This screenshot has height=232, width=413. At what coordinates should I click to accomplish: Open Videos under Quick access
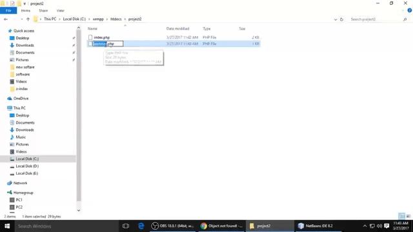pyautogui.click(x=21, y=82)
